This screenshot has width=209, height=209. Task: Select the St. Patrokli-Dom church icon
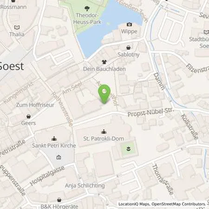pos(104,132)
